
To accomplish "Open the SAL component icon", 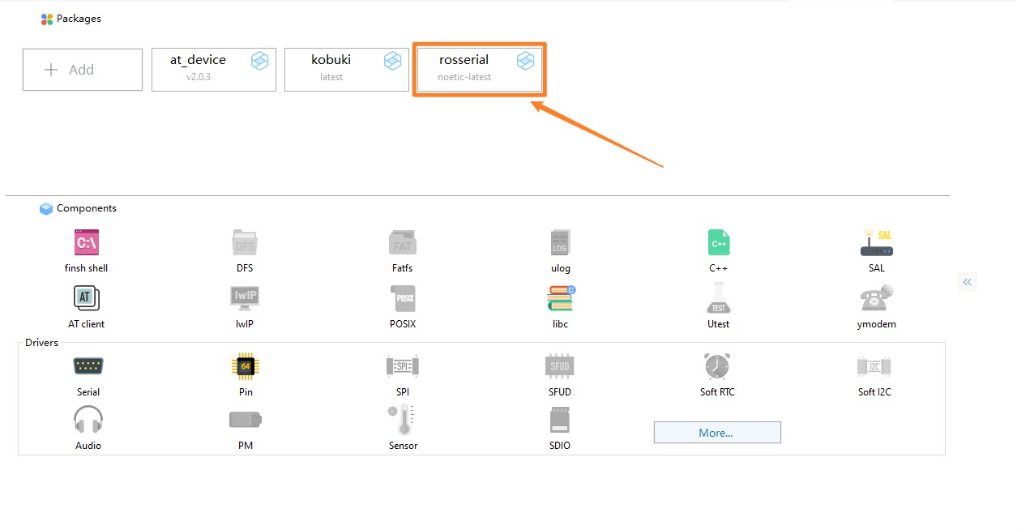I will click(876, 242).
